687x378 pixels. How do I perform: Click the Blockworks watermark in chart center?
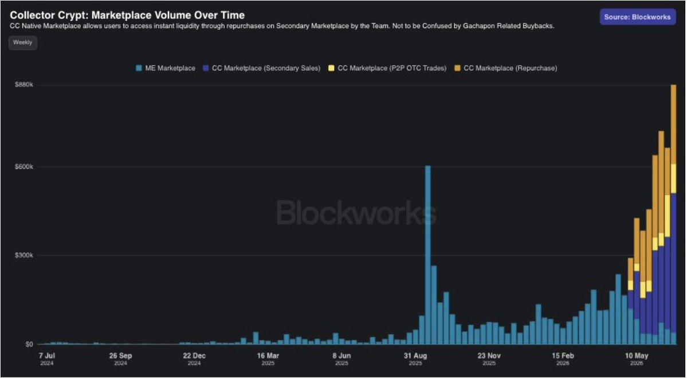coord(356,213)
